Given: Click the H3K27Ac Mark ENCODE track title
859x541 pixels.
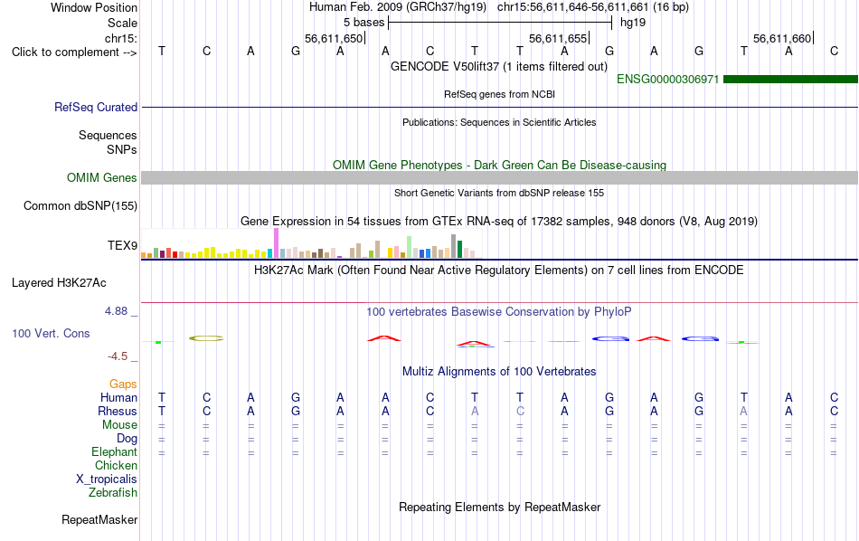Looking at the screenshot, I should coord(499,270).
